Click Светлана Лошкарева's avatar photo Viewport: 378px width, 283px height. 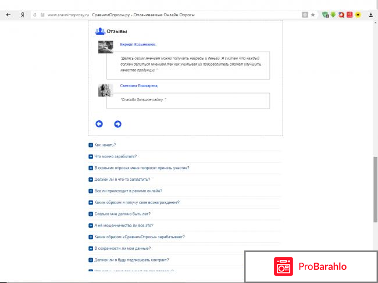105,90
